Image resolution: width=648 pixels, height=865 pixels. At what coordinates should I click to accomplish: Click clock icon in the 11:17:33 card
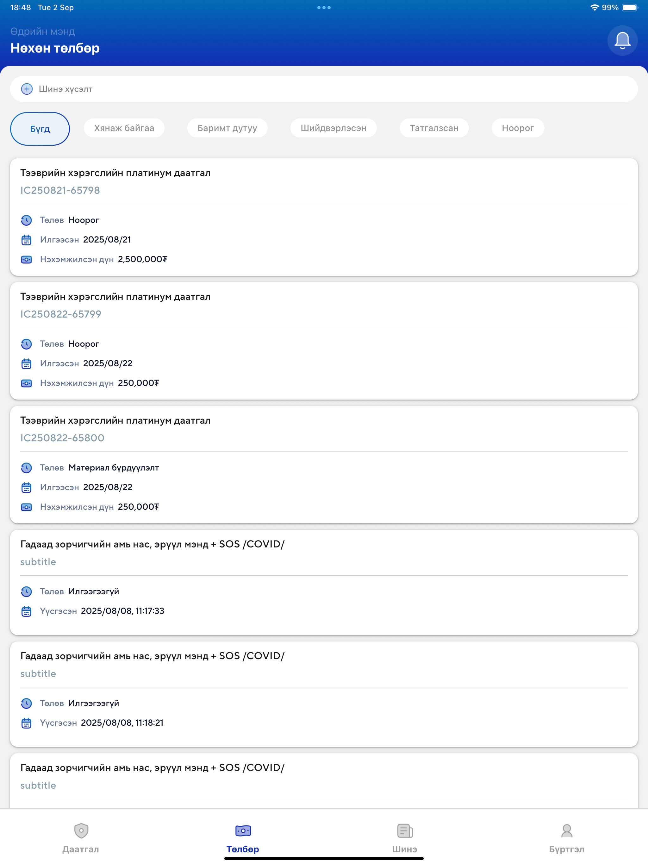(x=26, y=592)
